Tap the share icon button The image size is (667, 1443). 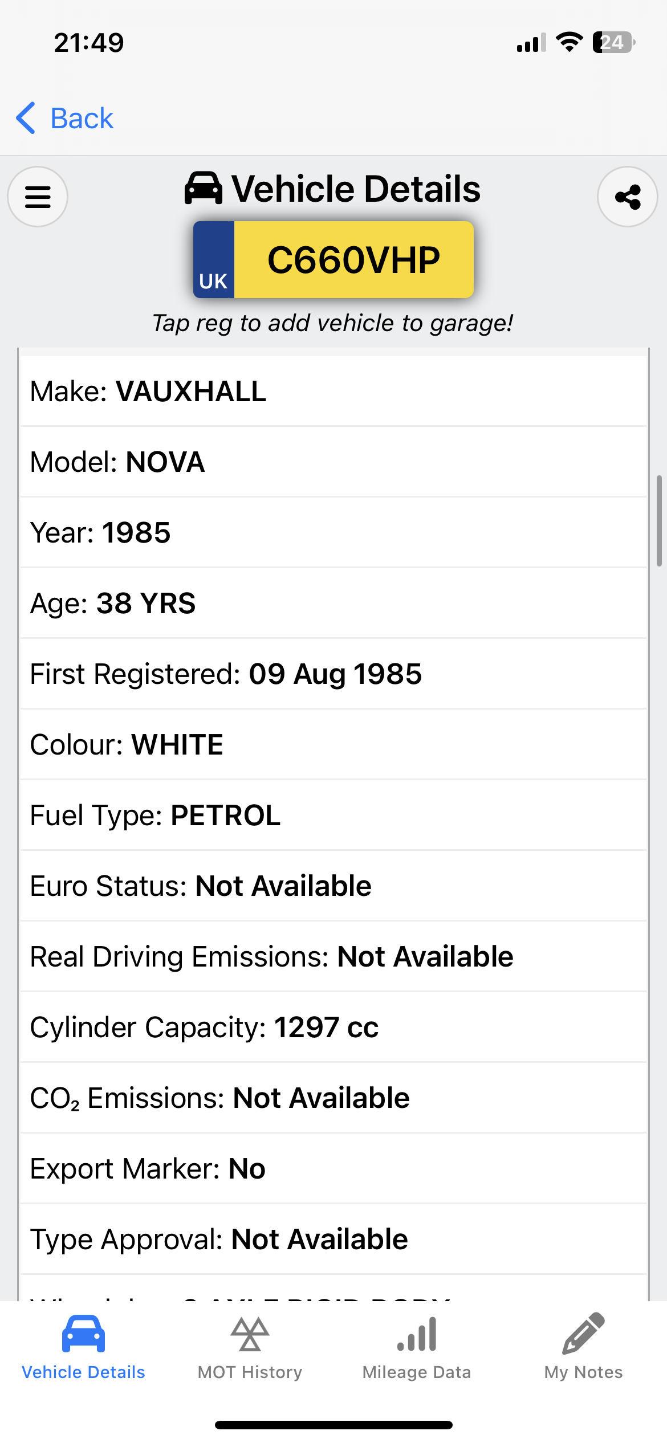click(x=627, y=197)
